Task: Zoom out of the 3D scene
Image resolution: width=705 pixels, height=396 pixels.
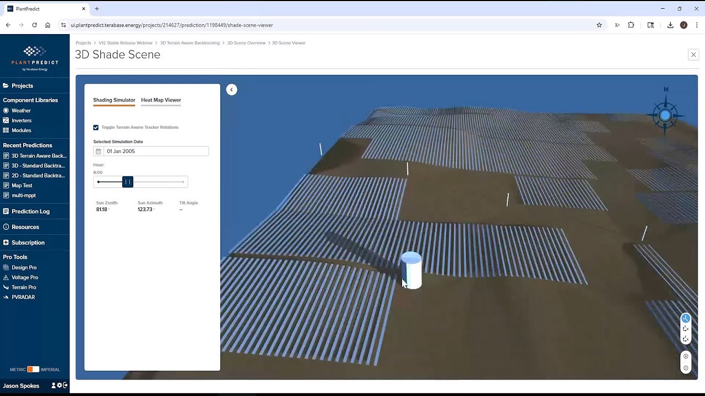Action: (x=686, y=368)
